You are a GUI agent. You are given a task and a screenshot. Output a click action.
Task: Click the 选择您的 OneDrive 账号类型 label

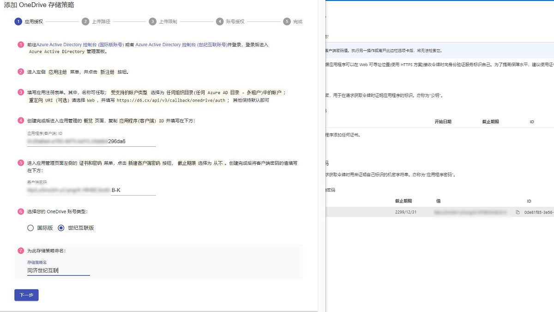[x=57, y=211]
